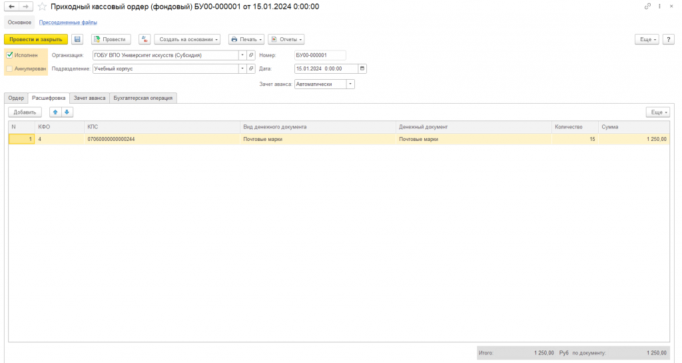Select КПС cell 07060000000000244
The height and width of the screenshot is (363, 682).
click(x=162, y=140)
